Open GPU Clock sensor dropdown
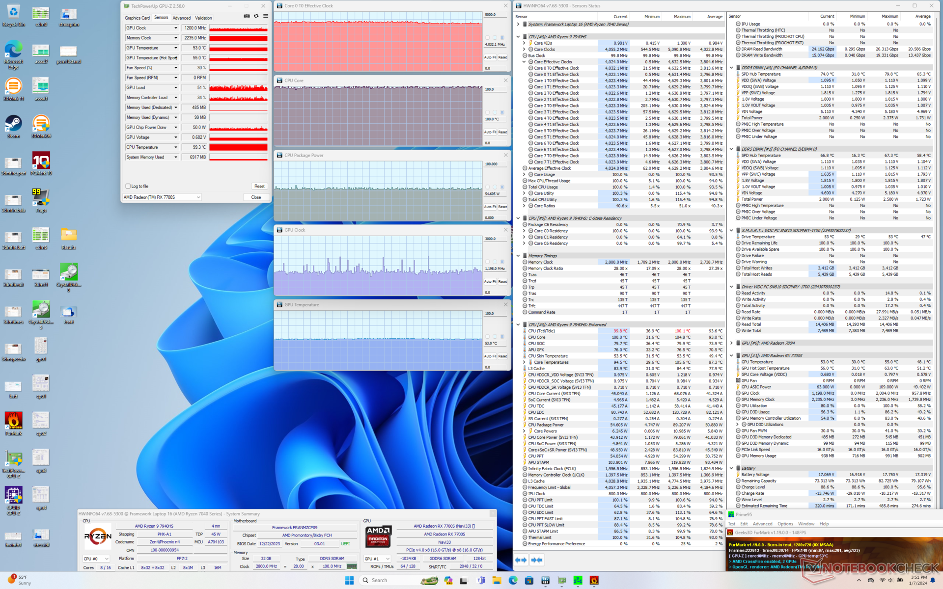Image resolution: width=943 pixels, height=589 pixels. [x=175, y=28]
